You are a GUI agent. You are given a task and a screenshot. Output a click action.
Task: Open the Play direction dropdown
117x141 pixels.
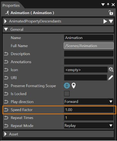pos(89,102)
